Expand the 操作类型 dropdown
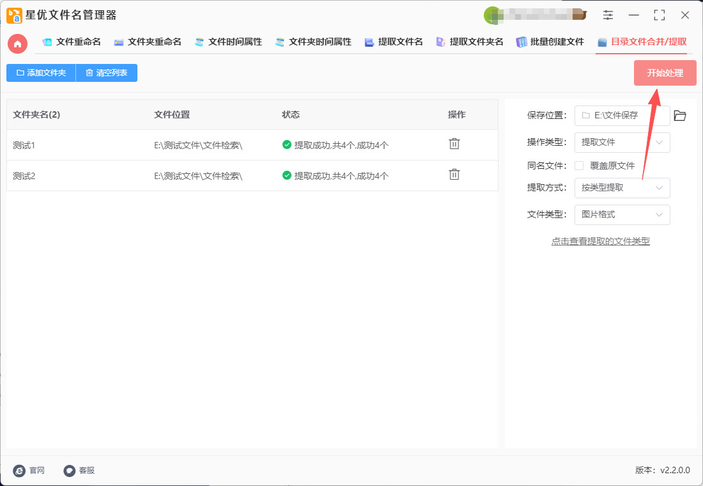 (622, 143)
